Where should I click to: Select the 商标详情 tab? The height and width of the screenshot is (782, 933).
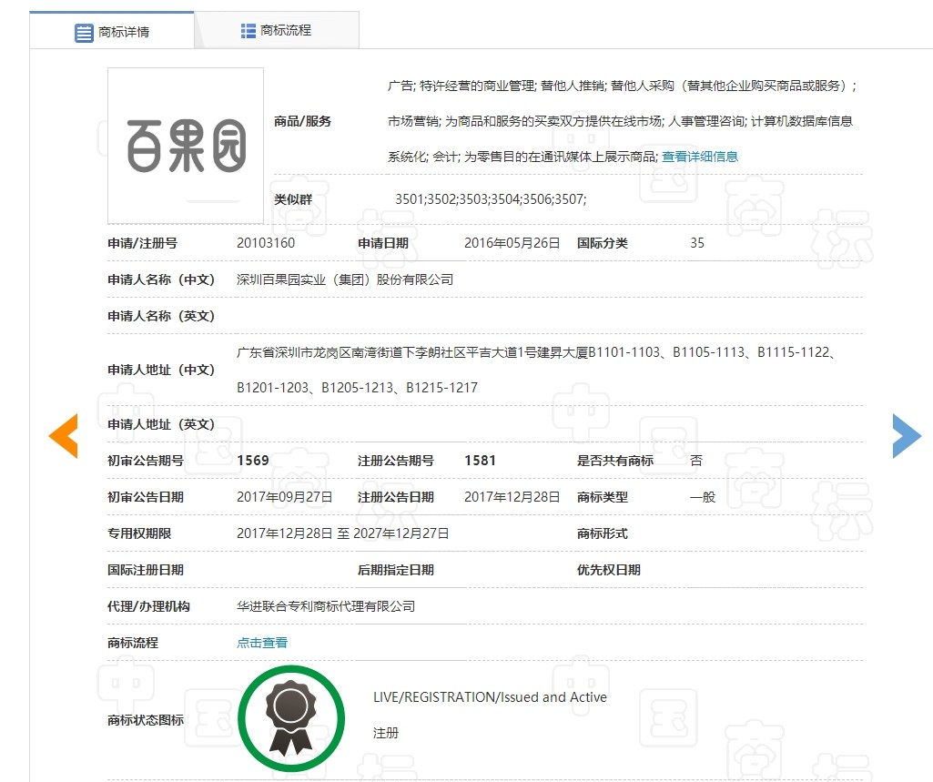[x=122, y=30]
